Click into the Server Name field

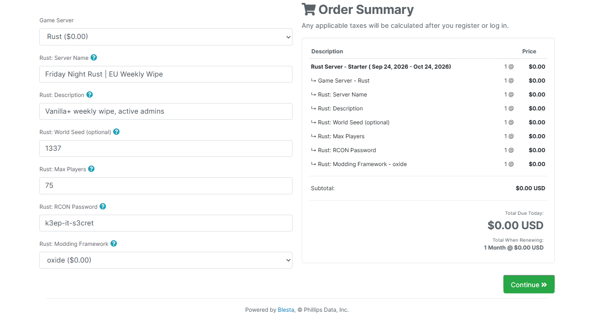click(166, 74)
